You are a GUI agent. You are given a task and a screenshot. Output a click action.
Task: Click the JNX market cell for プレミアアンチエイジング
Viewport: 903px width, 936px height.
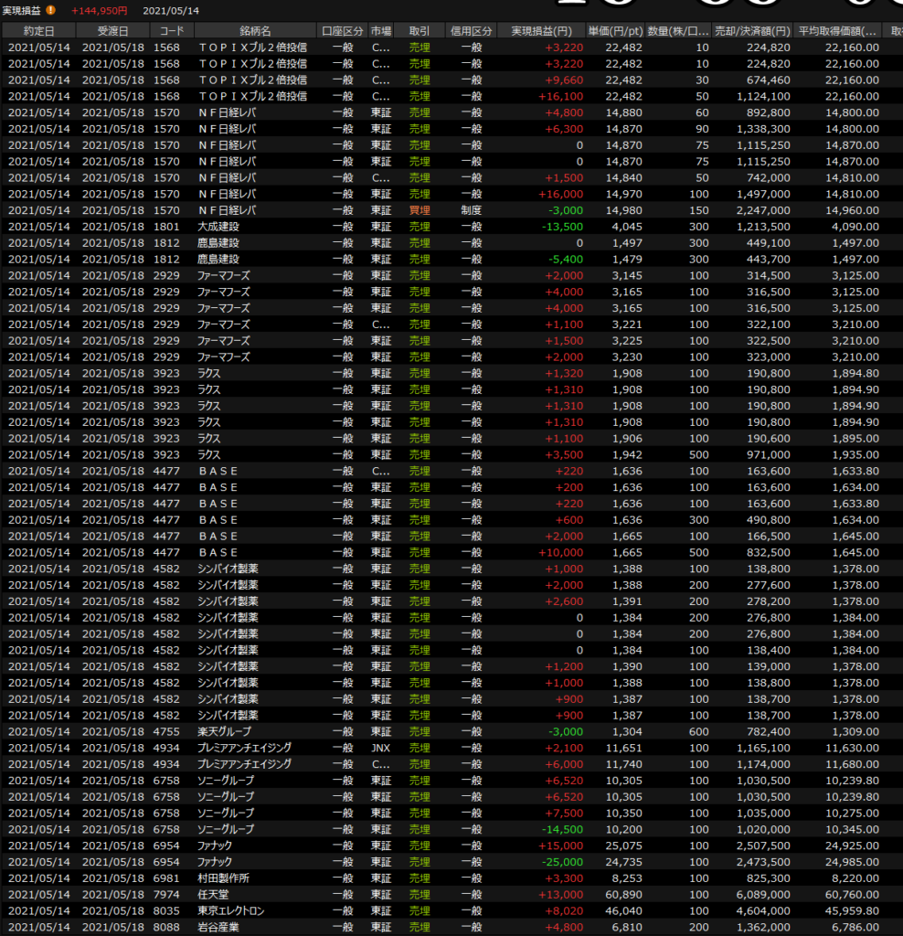381,748
